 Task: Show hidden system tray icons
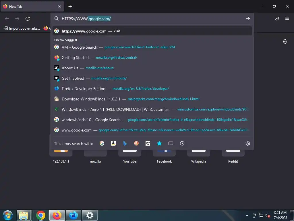247,215
